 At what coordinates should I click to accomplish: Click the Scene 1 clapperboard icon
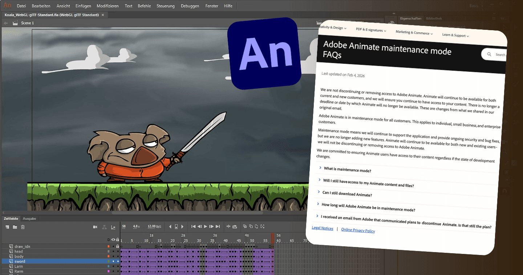point(15,23)
